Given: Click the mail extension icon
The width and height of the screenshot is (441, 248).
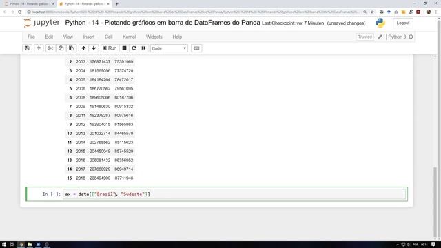Looking at the screenshot, I should coord(381,12).
